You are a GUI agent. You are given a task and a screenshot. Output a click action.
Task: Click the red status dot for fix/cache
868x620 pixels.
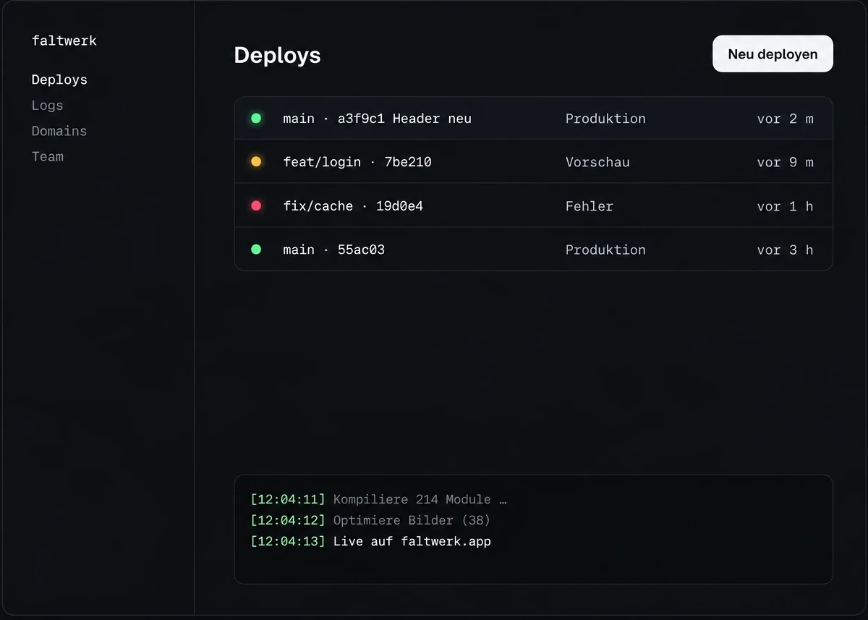point(256,205)
